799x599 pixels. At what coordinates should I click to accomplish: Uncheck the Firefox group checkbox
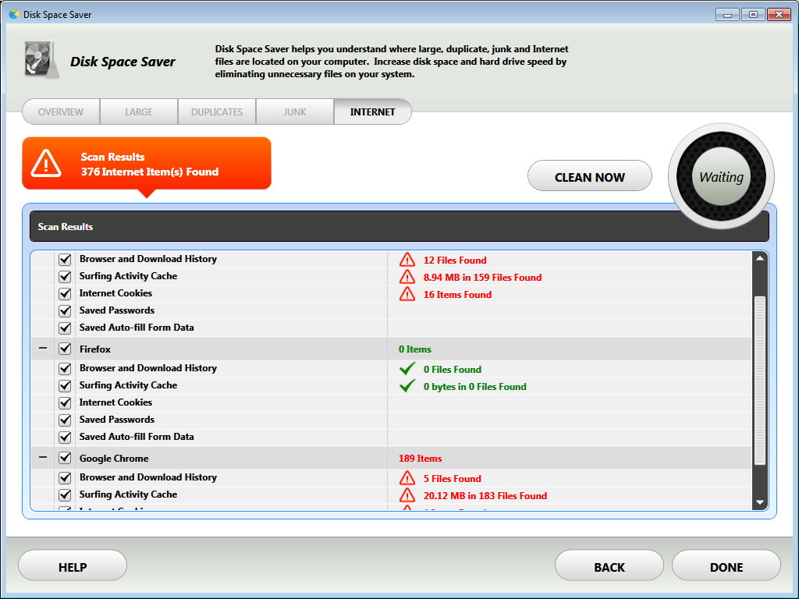65,349
